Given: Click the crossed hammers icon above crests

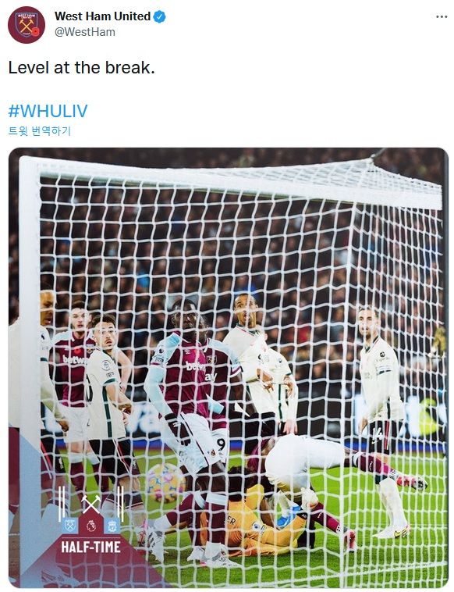Looking at the screenshot, I should [90, 504].
